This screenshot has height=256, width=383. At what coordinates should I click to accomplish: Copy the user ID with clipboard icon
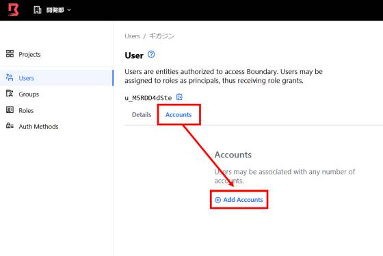pyautogui.click(x=179, y=97)
